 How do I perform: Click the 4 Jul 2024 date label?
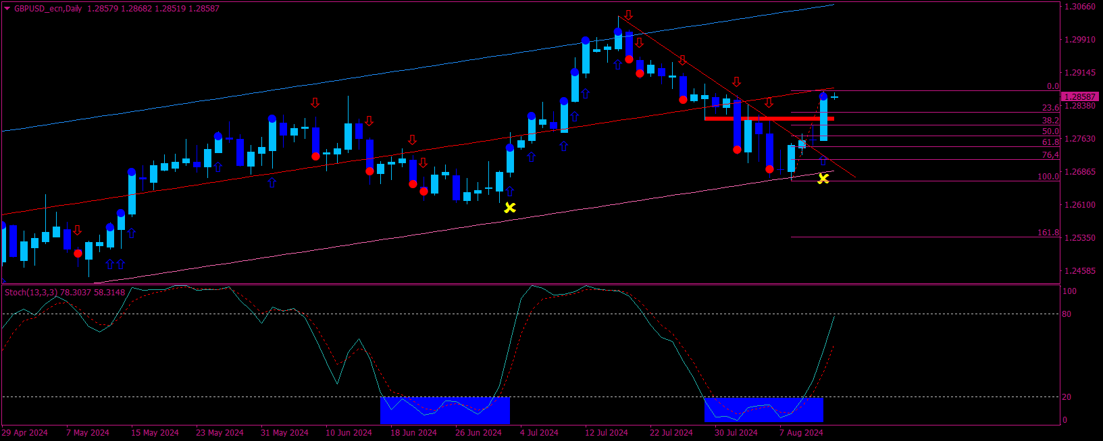tap(539, 433)
